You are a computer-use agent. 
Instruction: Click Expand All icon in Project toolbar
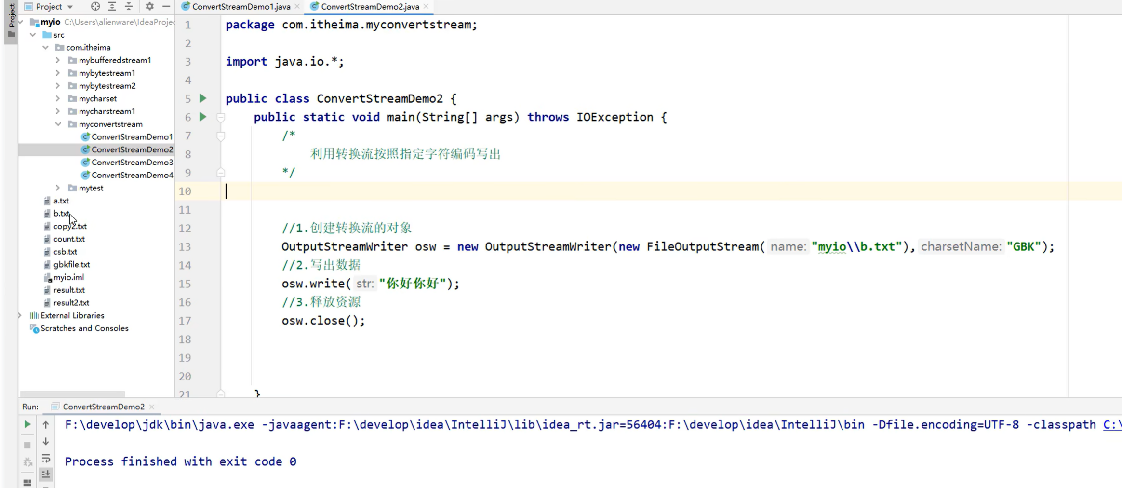pos(112,6)
